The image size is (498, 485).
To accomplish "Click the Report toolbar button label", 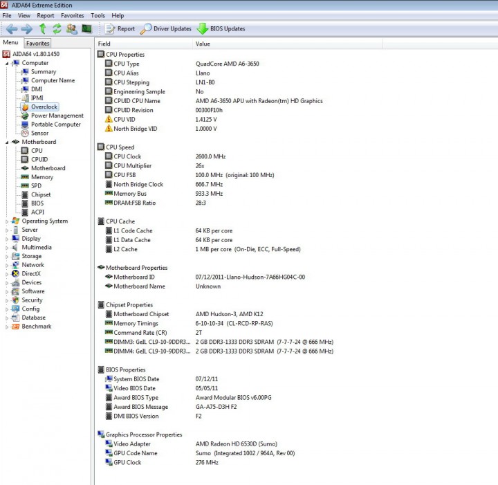I will 126,29.
